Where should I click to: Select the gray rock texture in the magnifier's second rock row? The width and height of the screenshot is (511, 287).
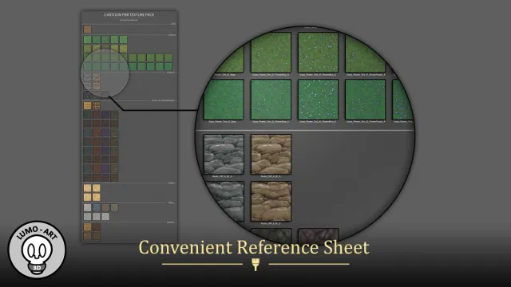click(224, 202)
